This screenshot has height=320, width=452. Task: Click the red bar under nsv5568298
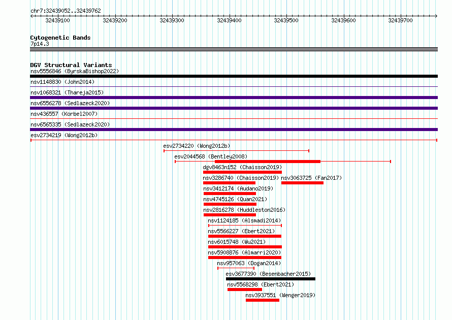tap(245, 290)
